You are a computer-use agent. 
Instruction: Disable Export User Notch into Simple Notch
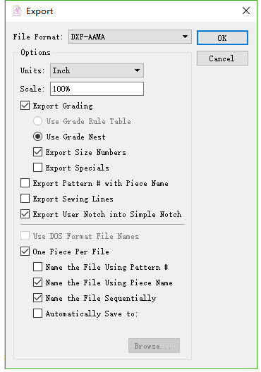25,214
